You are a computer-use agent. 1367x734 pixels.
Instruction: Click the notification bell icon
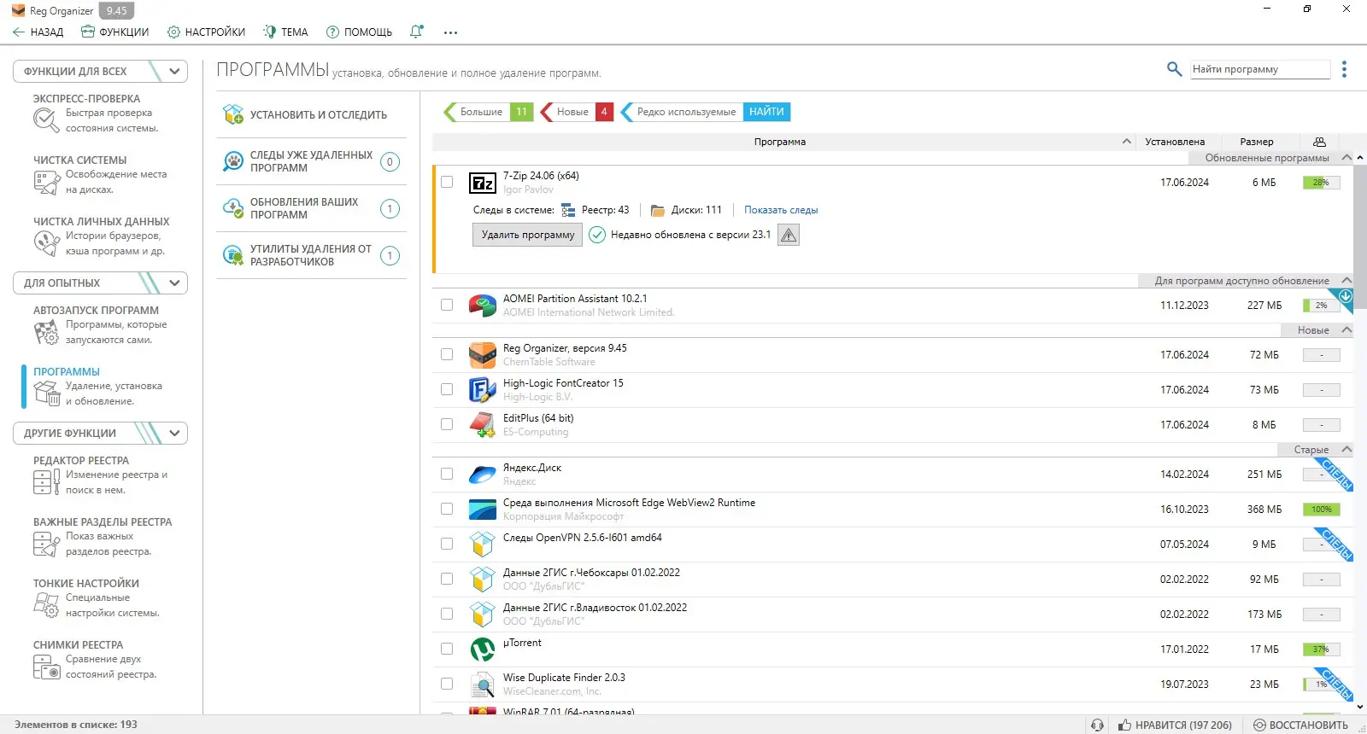pyautogui.click(x=416, y=32)
